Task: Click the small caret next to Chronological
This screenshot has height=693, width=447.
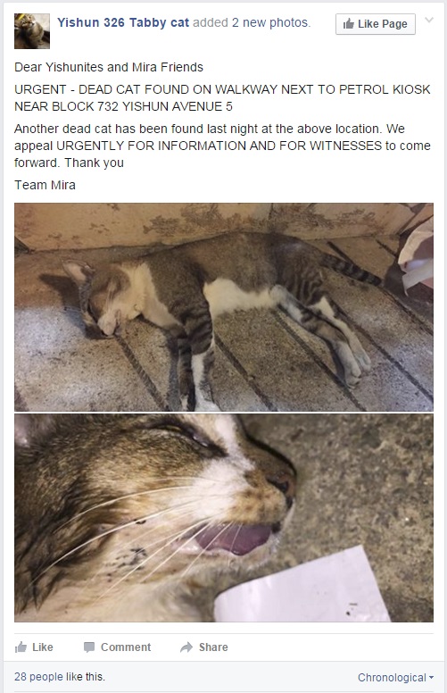Action: 432,678
